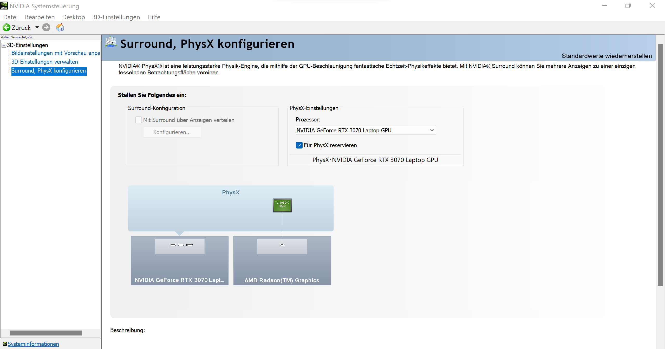Open the Systeminformationen link
The width and height of the screenshot is (665, 349).
[x=33, y=344]
